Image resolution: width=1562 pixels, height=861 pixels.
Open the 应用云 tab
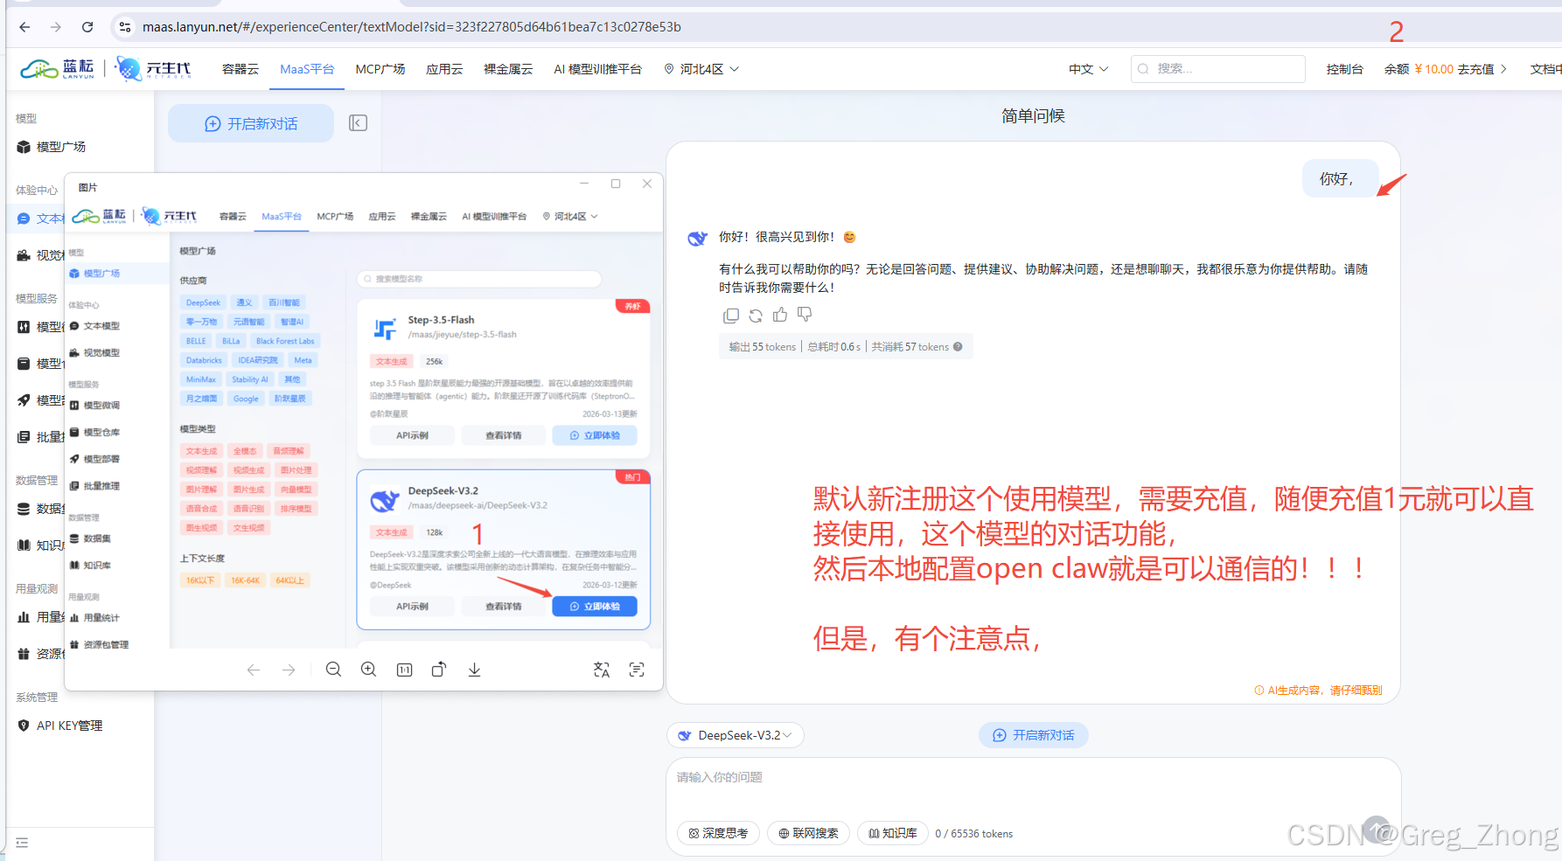444,69
